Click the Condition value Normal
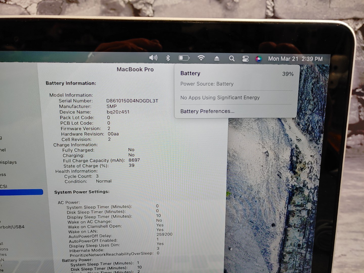This screenshot has width=364, height=273. (104, 181)
